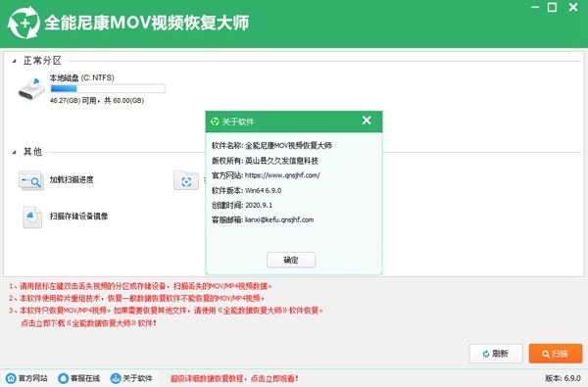Screen dimensions: 588x387
Task: Click red instruction line 3 about MOV/MP4 recovery only
Action: [x=167, y=311]
